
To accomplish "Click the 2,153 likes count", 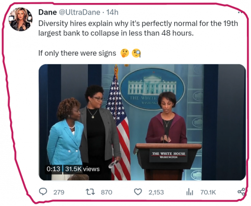I will click(156, 192).
